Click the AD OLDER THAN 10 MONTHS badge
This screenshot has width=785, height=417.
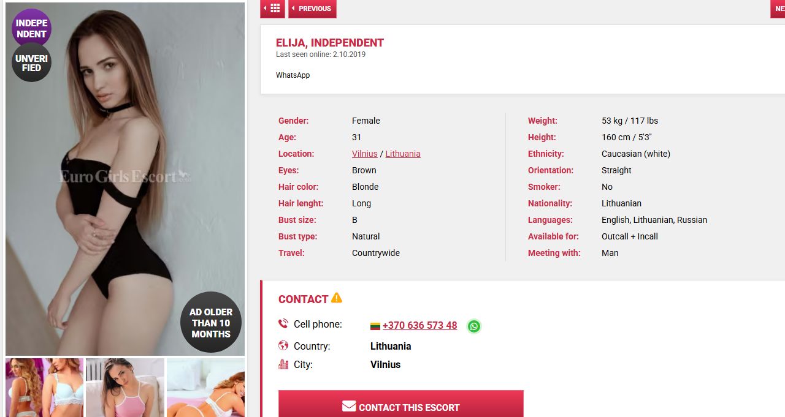(211, 323)
